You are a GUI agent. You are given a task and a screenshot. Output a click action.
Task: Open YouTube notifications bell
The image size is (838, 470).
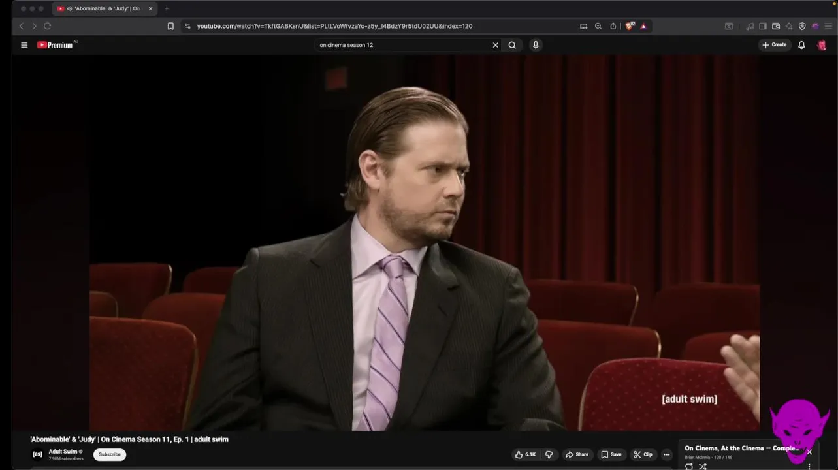801,45
